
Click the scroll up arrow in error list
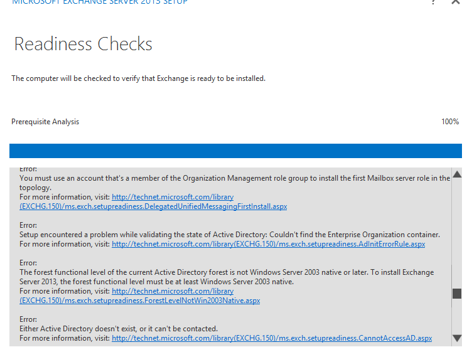click(x=457, y=174)
